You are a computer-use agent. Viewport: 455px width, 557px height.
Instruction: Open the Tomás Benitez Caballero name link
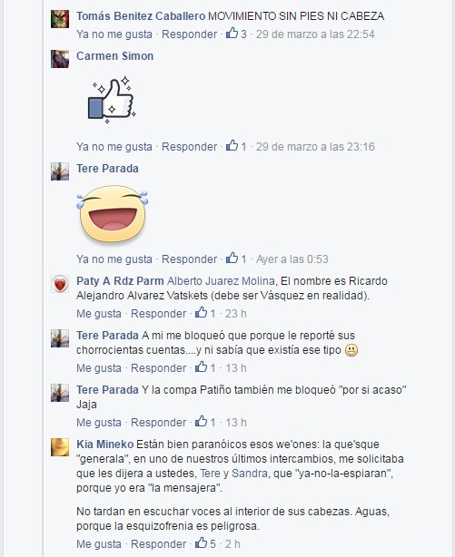coord(141,16)
